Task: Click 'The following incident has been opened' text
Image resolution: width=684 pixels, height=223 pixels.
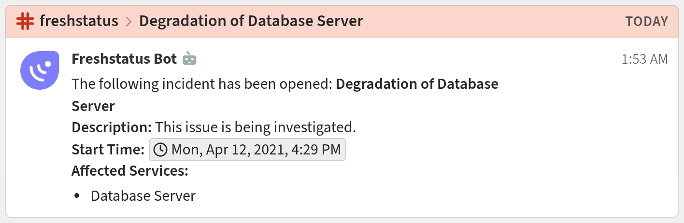Action: click(202, 84)
